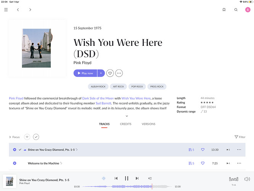Switch to the Versions tab
Image resolution: width=254 pixels, height=191 pixels.
pyautogui.click(x=148, y=124)
